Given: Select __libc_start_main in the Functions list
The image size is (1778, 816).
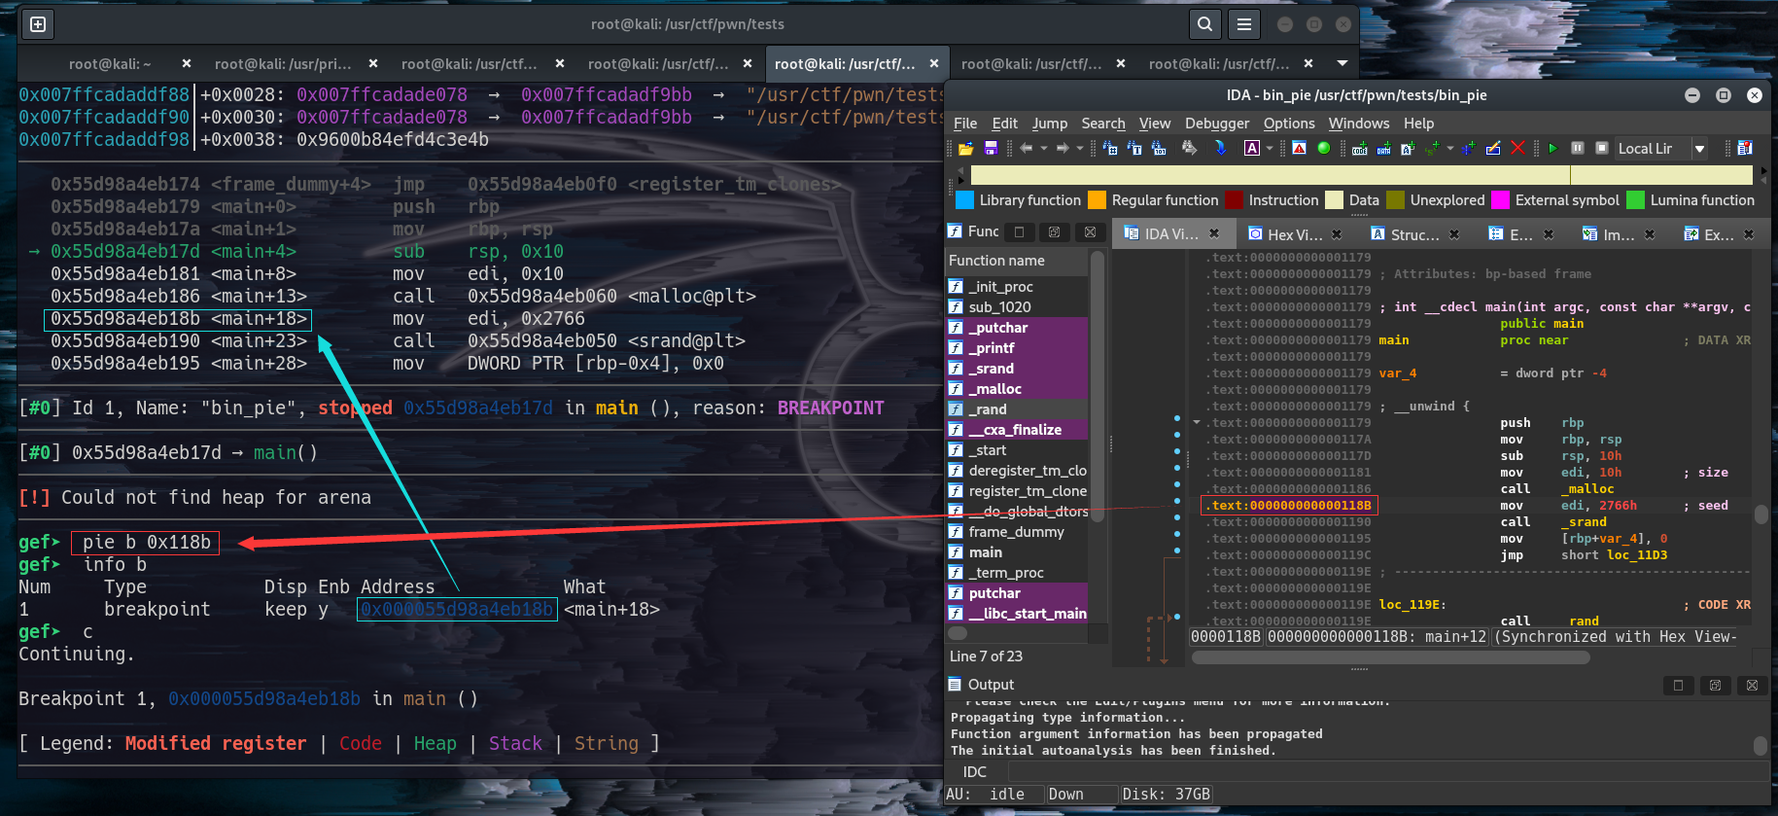Looking at the screenshot, I should tap(1018, 614).
